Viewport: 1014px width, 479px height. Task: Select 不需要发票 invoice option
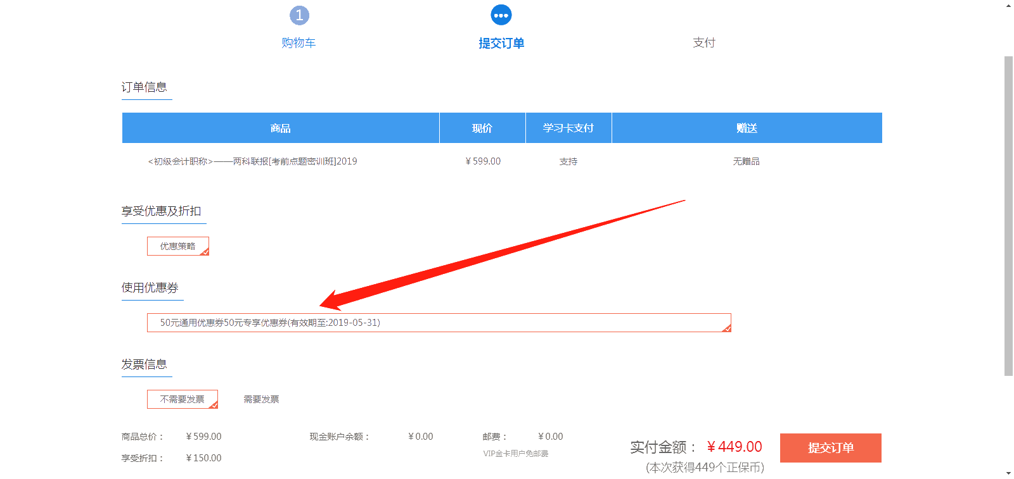[183, 399]
